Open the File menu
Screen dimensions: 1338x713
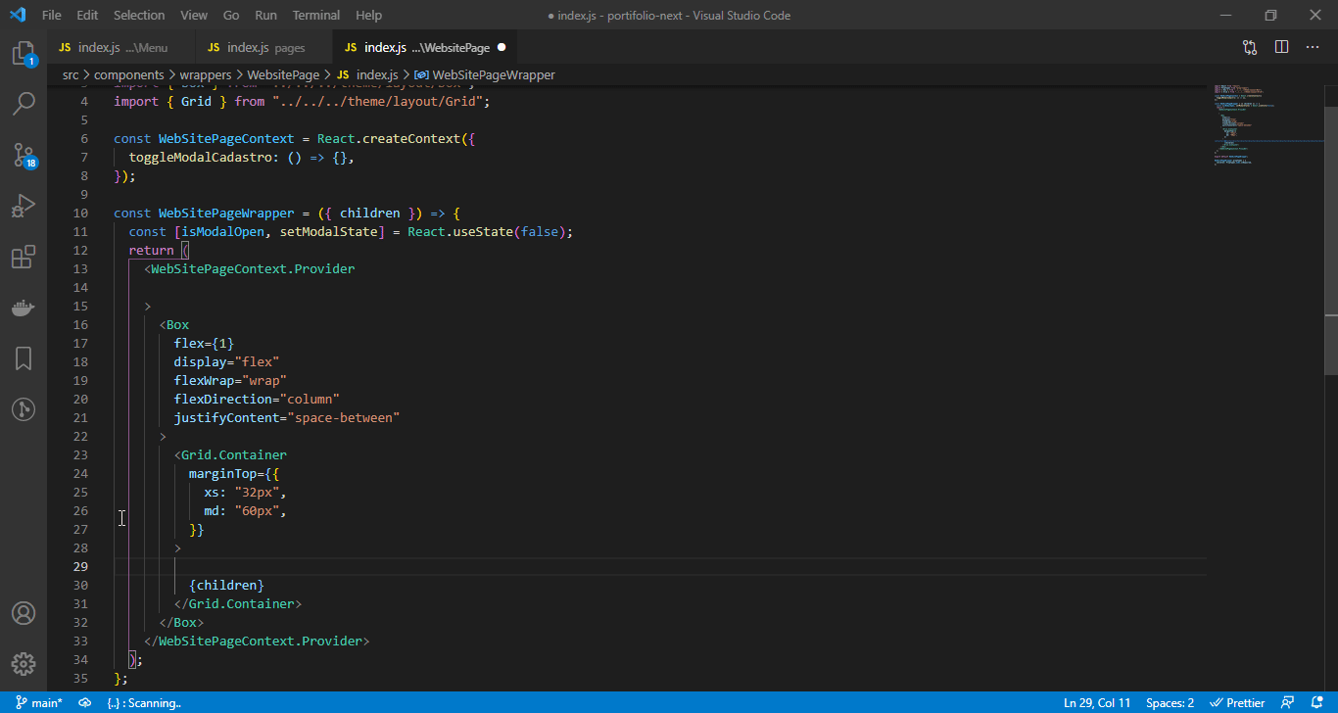(x=52, y=16)
